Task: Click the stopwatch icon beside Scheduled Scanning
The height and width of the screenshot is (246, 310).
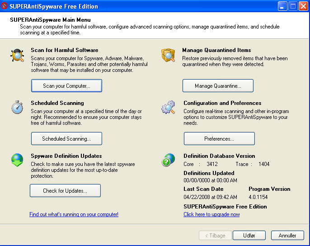Action: [x=17, y=108]
